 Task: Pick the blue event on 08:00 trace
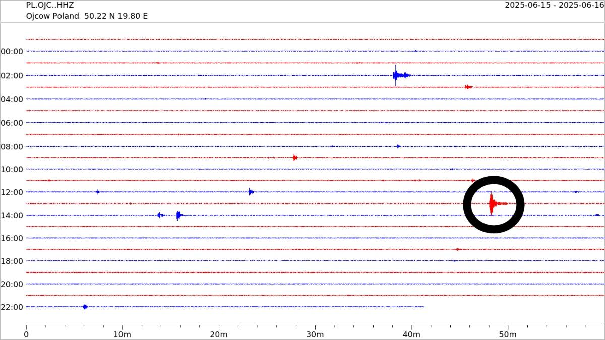(x=398, y=146)
